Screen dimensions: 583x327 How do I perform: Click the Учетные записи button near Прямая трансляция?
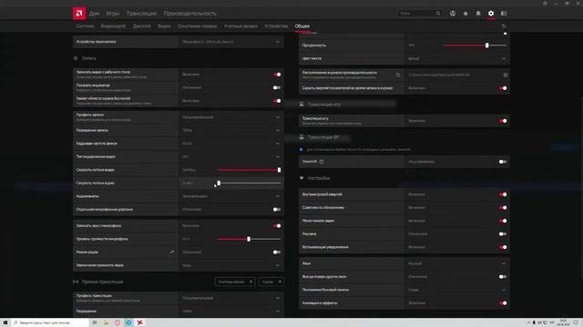click(x=235, y=282)
